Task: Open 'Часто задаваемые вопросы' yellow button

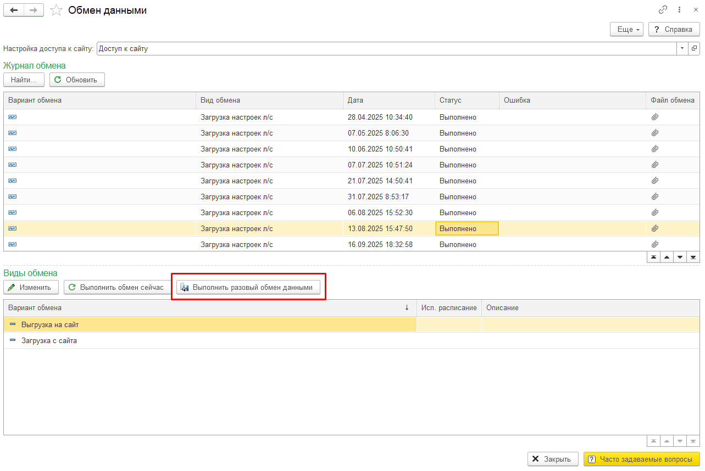Action: coord(642,459)
